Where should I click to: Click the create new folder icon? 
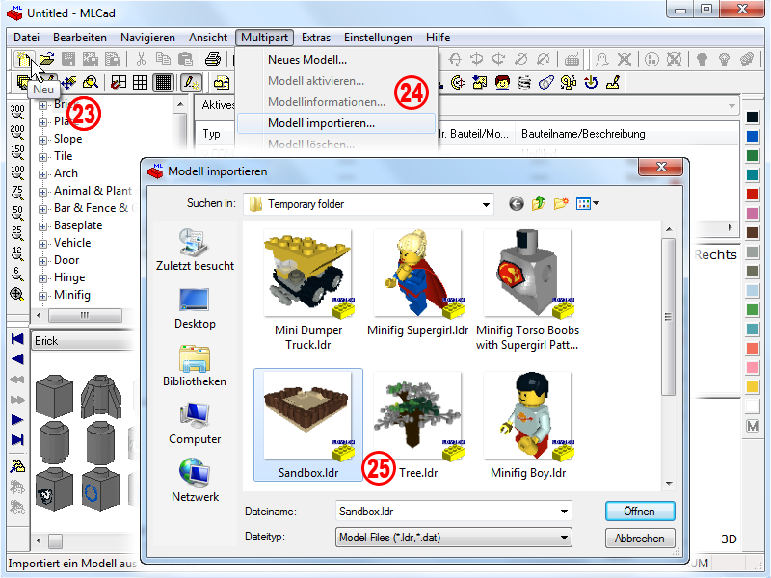[561, 203]
